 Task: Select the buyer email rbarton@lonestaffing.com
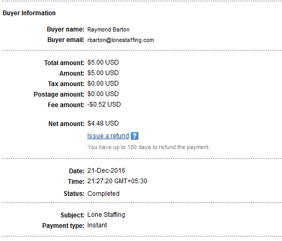120,40
